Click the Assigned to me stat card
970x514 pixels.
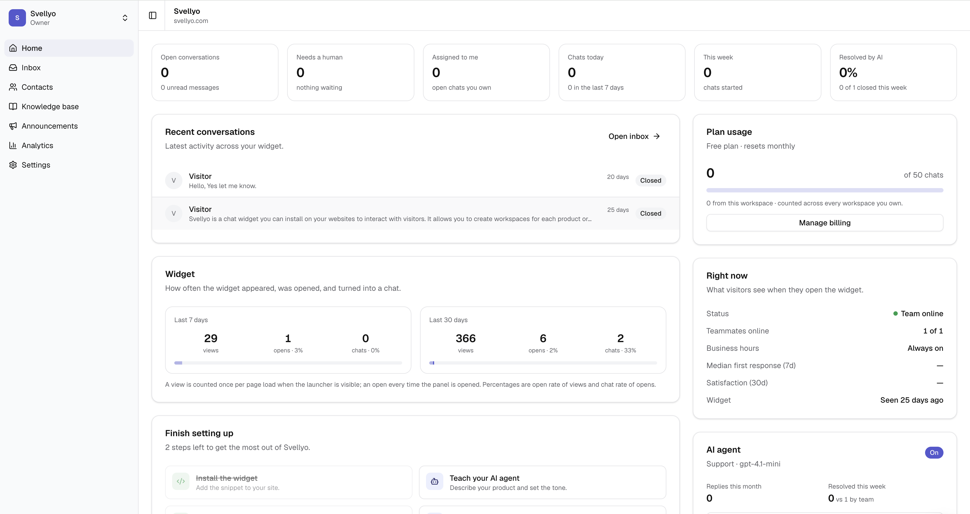pyautogui.click(x=486, y=72)
